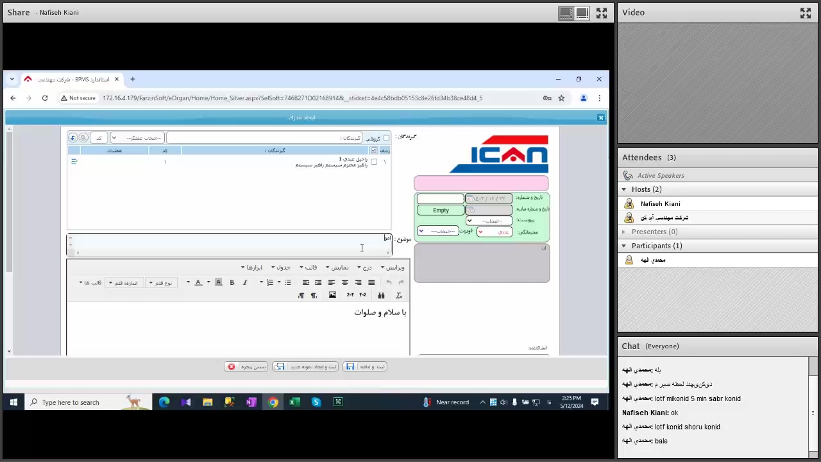
Task: Open the ویرایش edit menu
Action: [x=393, y=268]
